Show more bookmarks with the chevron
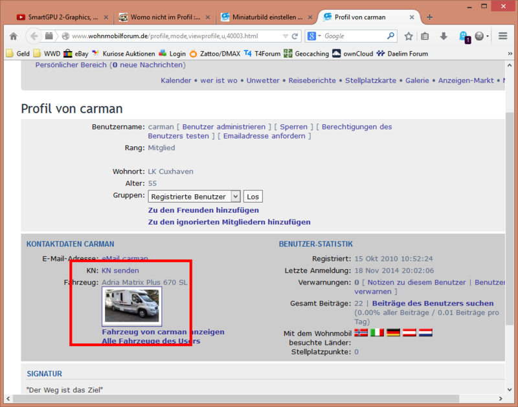The width and height of the screenshot is (518, 407). coord(510,54)
